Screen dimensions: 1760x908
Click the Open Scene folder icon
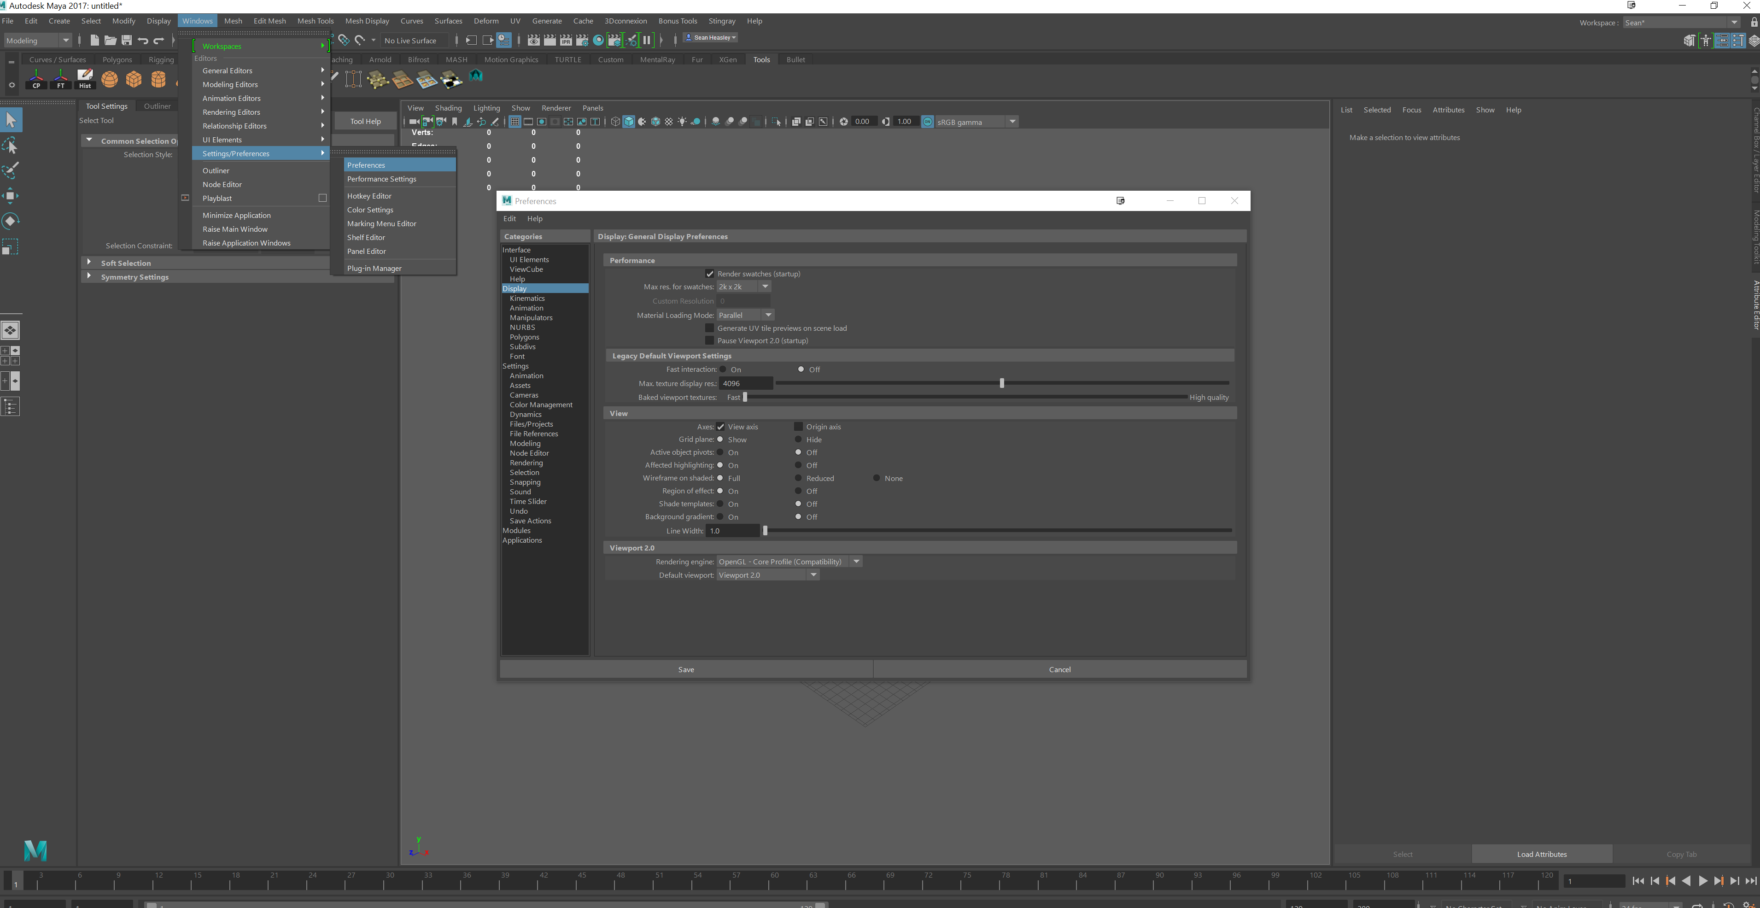(x=110, y=41)
